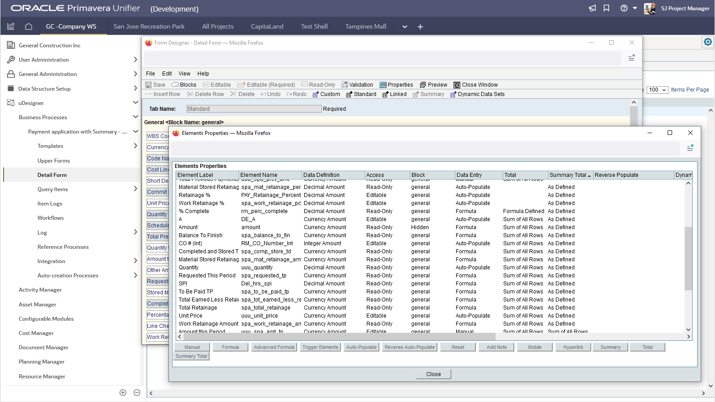Open Firefox menu icon in Elements Properties window
Image resolution: width=715 pixels, height=402 pixels.
(x=690, y=147)
